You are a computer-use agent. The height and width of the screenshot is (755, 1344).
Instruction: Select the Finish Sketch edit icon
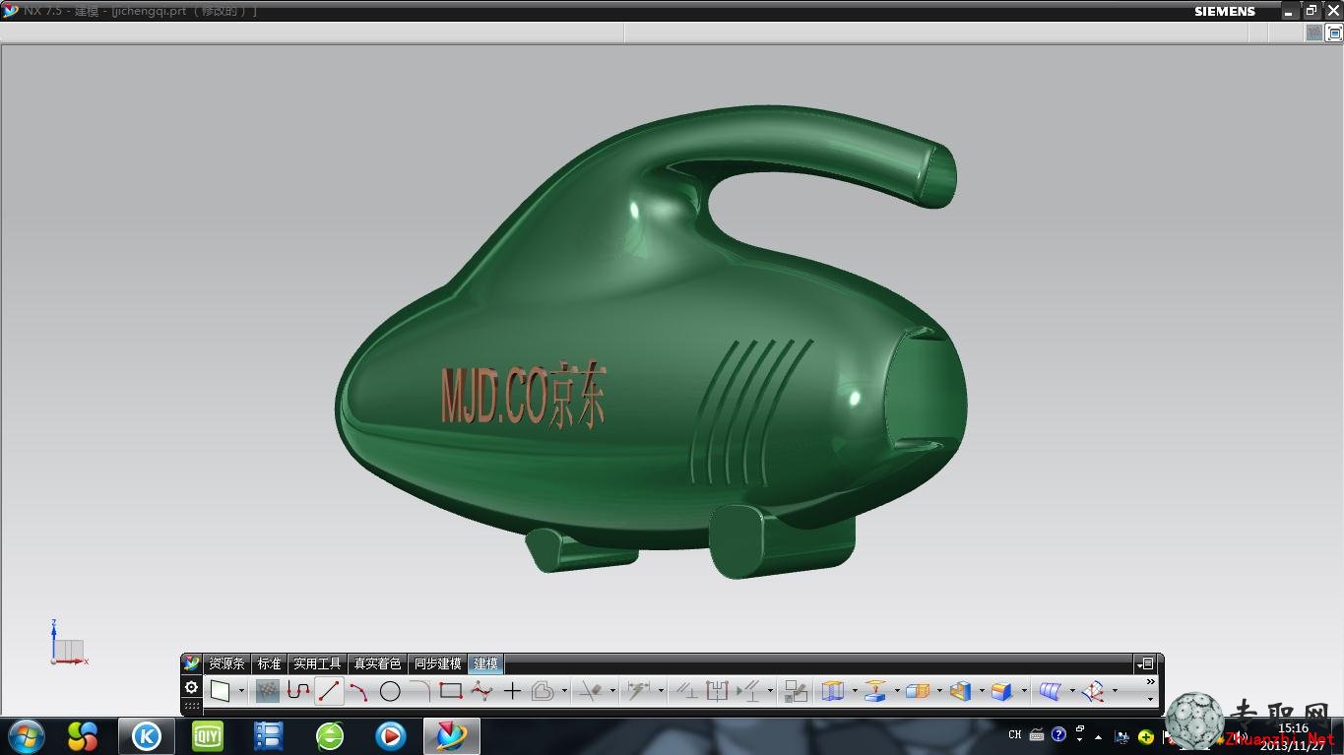coord(796,691)
